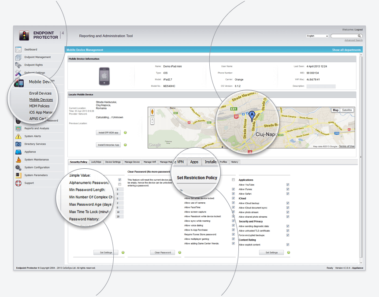Click the iPad device image
Screen dimensions: 379x297
click(104, 76)
